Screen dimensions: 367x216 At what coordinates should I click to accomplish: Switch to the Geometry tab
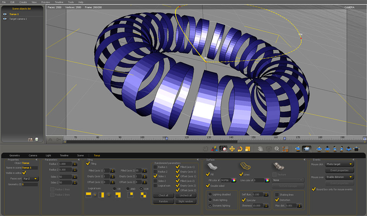[14, 155]
